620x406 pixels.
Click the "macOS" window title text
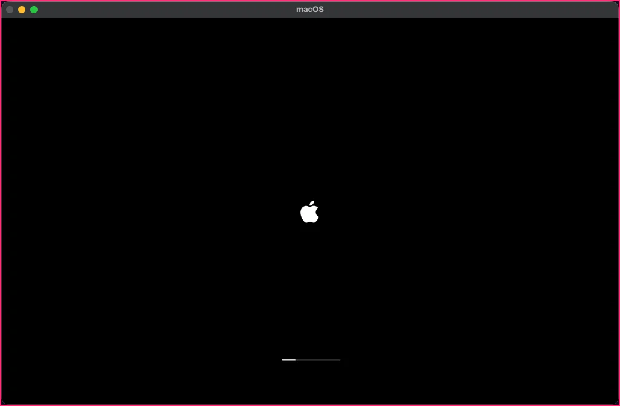pyautogui.click(x=310, y=10)
